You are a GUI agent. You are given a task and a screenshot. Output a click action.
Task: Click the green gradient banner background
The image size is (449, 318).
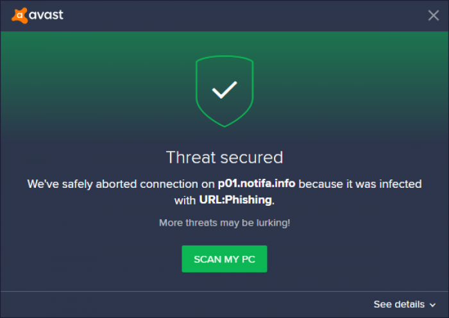pos(86,72)
